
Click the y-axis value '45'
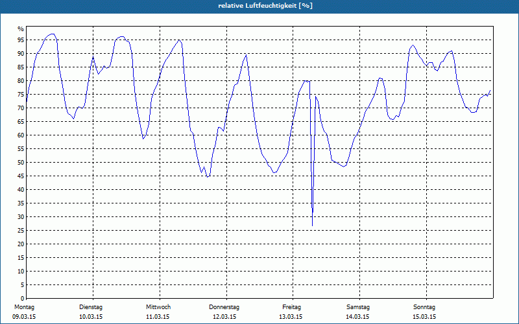coord(21,176)
